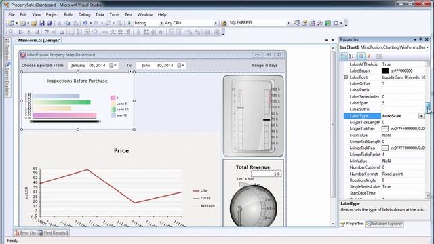Click the MinorTickPen pen swatch
The image size is (434, 244).
click(385, 148)
